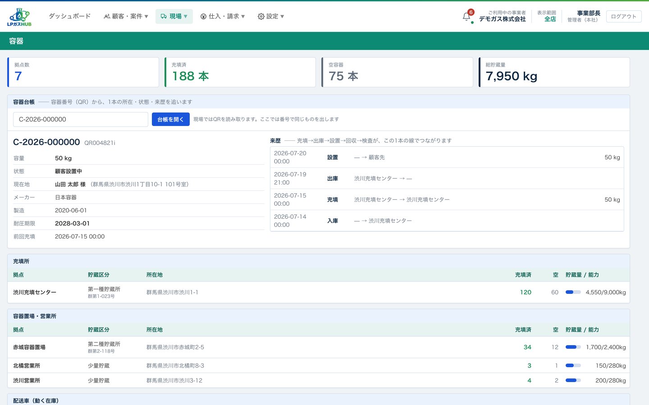Click the yen icon beside 仕入・請求

pos(203,16)
